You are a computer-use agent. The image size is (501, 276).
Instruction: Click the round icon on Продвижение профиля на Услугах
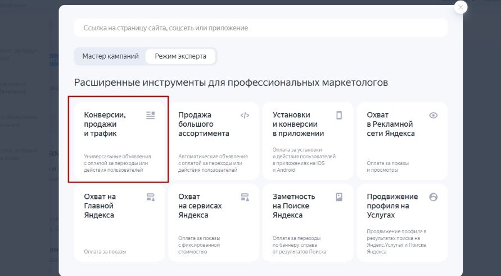[x=434, y=197]
